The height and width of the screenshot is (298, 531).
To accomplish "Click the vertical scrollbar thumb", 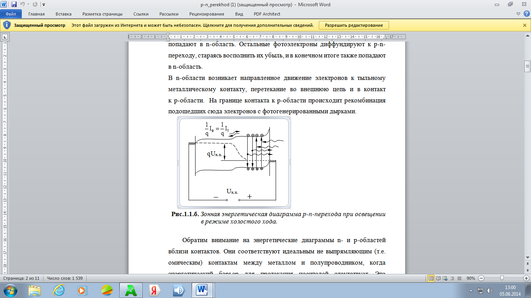I will click(528, 66).
